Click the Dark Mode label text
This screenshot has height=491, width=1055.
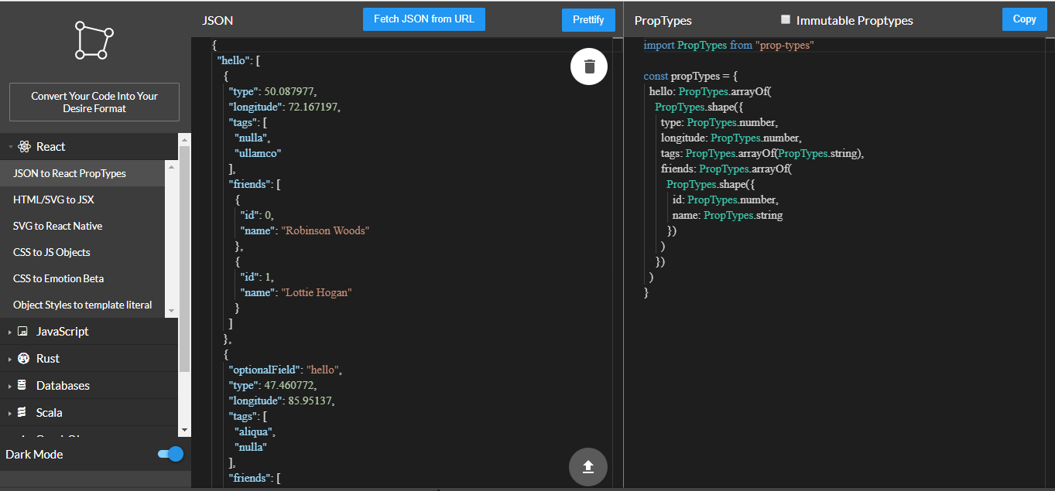click(x=34, y=454)
